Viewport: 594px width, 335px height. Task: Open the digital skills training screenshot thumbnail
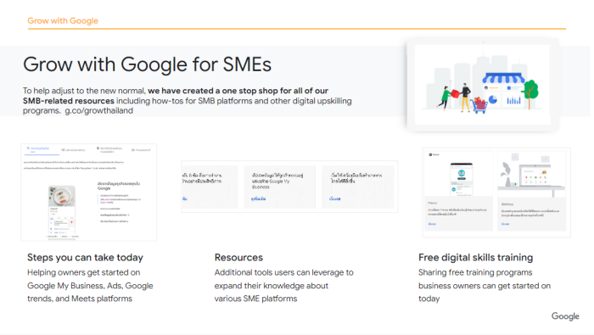[496, 193]
